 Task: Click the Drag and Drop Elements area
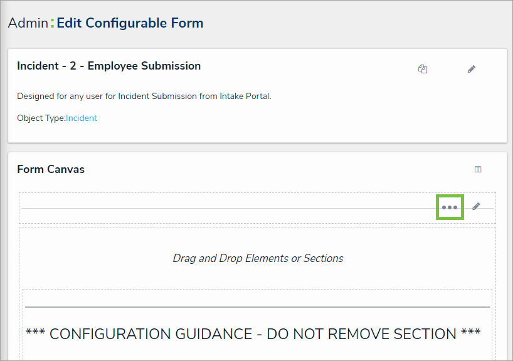click(258, 258)
